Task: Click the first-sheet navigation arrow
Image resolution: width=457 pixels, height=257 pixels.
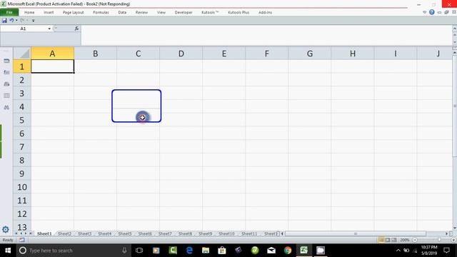Action: pos(16,233)
